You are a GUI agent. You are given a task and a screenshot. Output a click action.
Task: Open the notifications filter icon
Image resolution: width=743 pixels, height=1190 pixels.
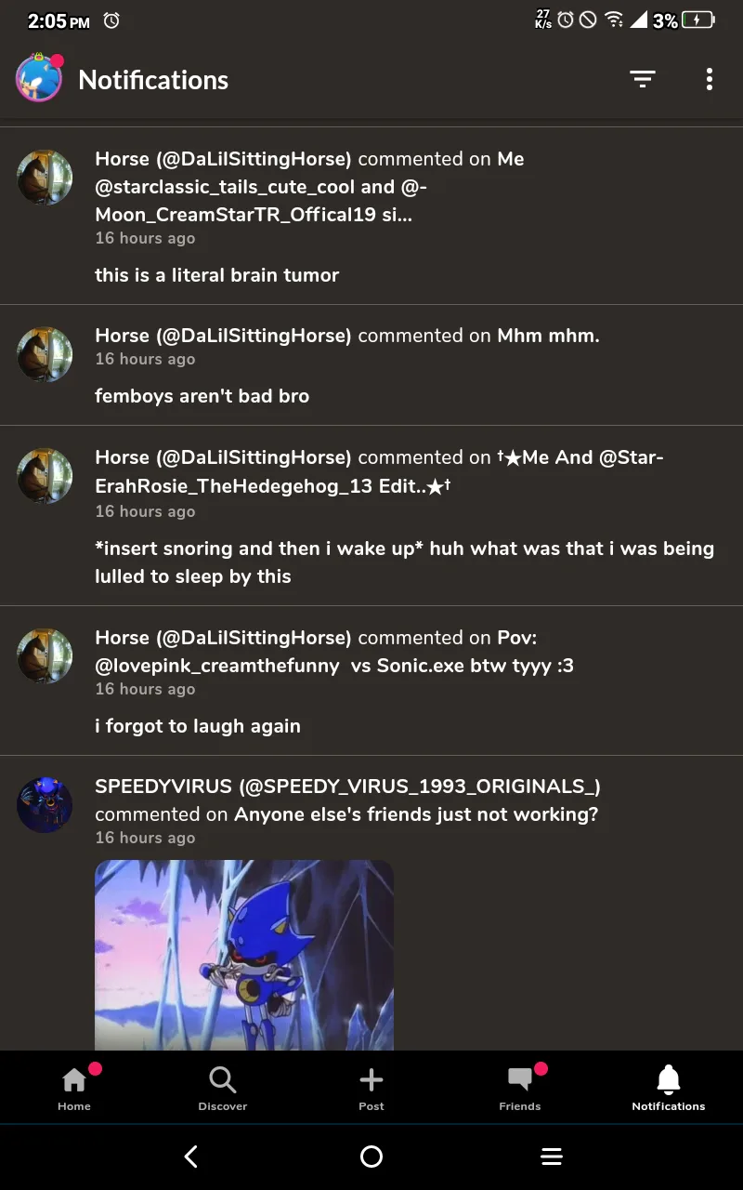[x=642, y=80]
